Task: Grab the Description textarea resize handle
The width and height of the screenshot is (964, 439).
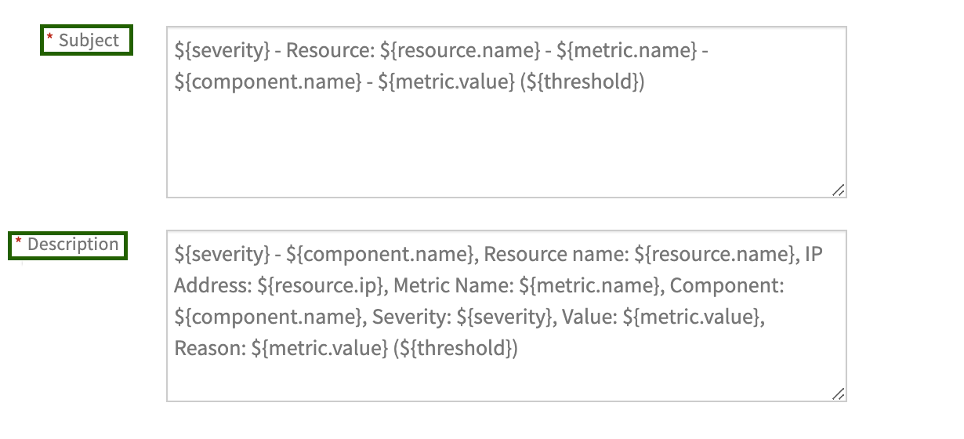Action: point(838,393)
